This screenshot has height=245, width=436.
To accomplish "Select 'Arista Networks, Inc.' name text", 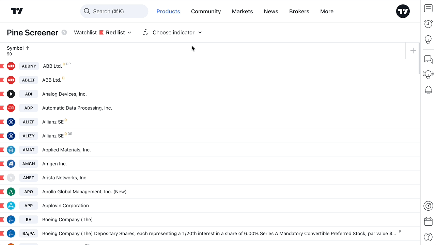I will pos(65,178).
